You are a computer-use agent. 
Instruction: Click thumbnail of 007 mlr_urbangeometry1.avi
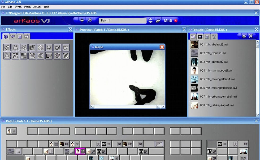[x=194, y=97]
